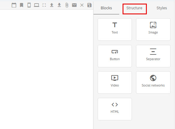Toggle fullscreen mode icon
Viewport: 175px width, 129px height.
click(x=44, y=5)
